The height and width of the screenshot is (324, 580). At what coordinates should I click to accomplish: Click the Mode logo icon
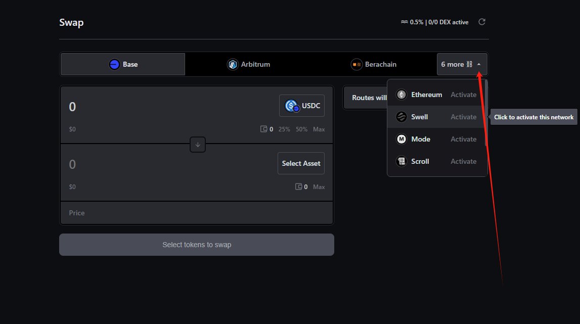pos(401,139)
